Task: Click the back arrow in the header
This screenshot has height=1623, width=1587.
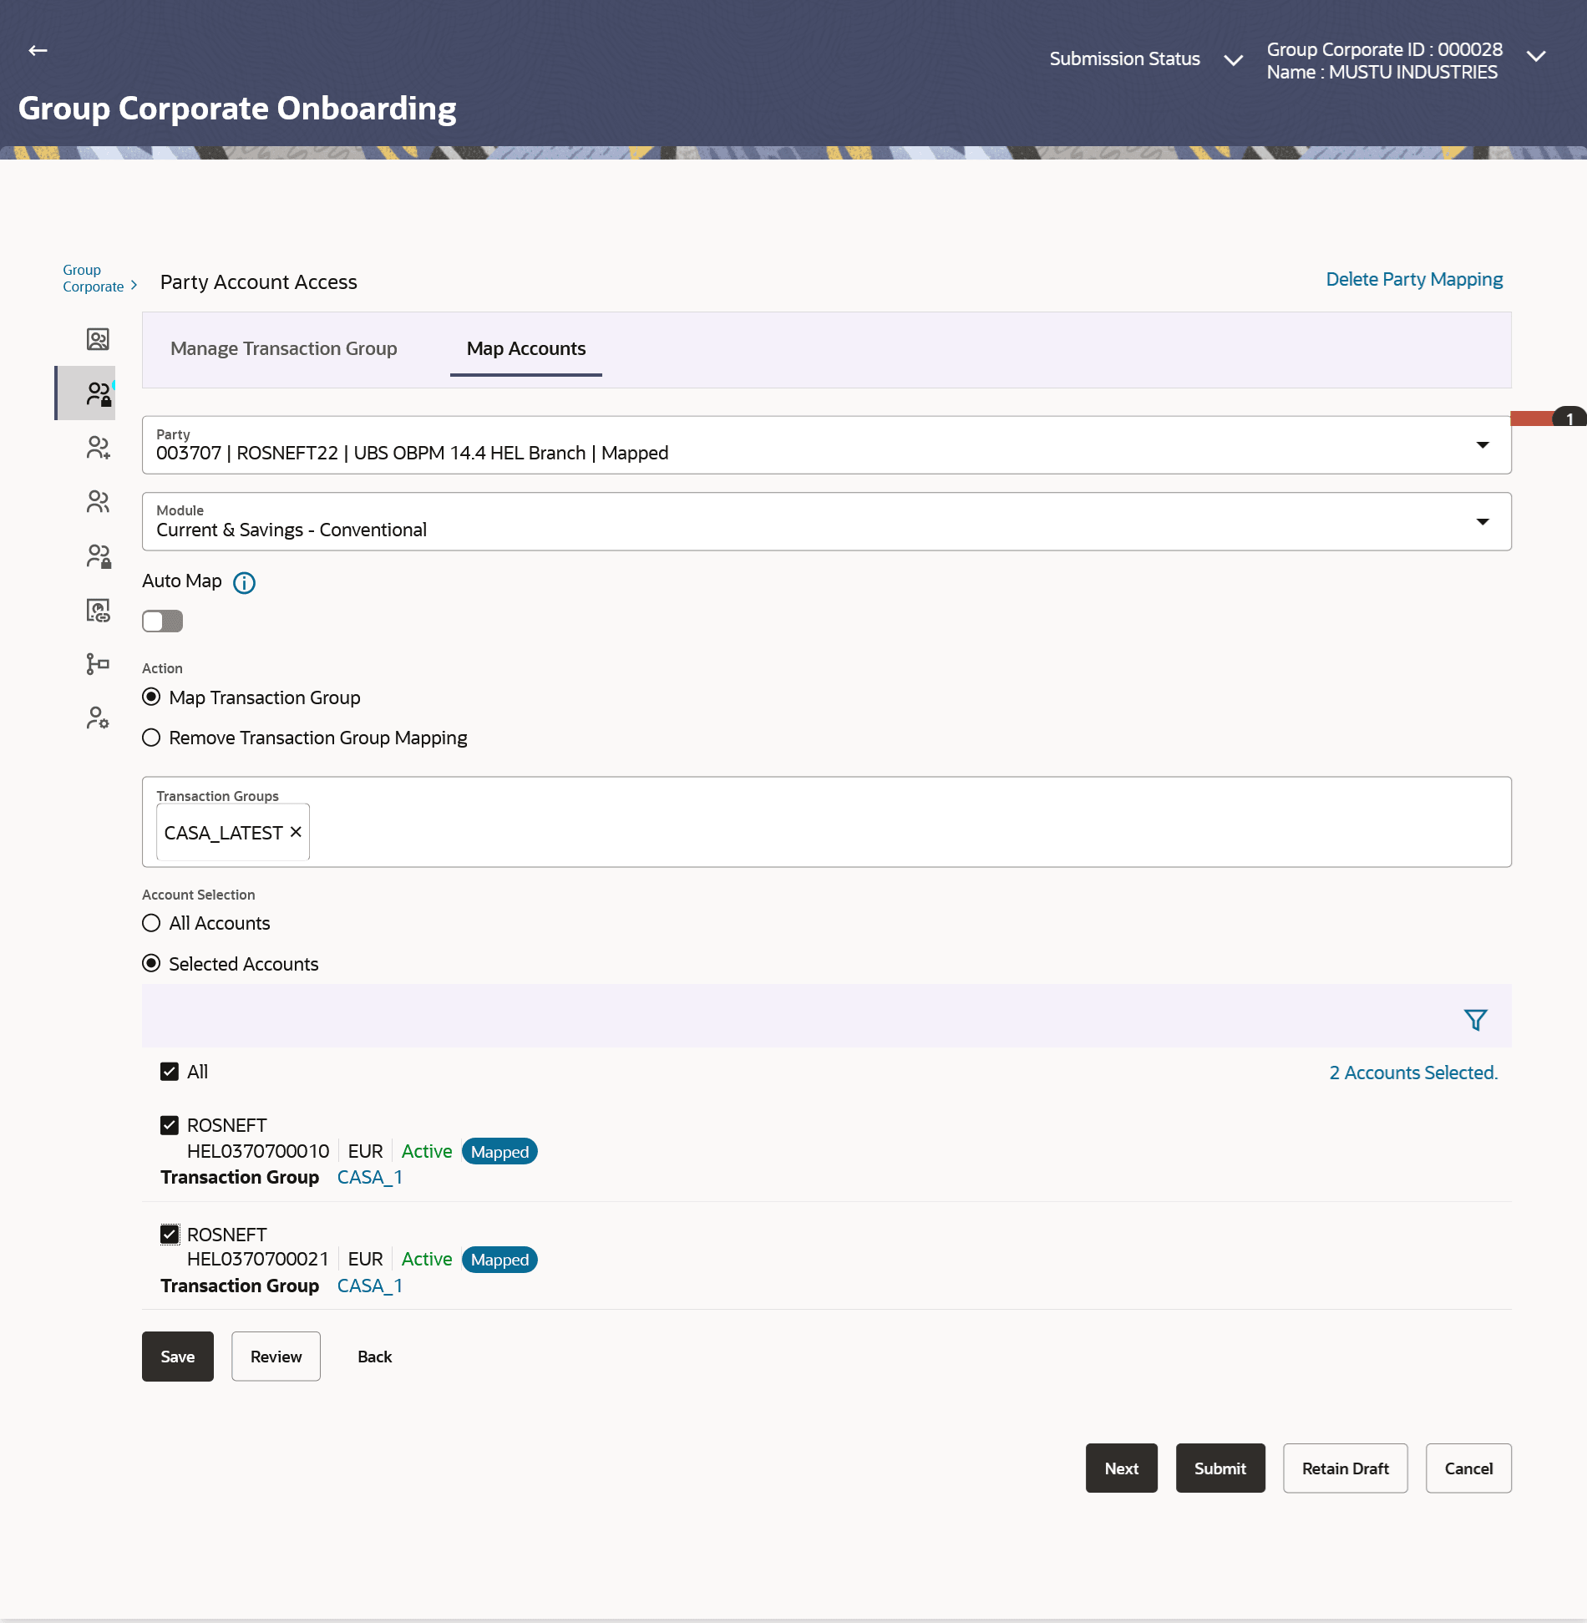Action: [x=36, y=49]
